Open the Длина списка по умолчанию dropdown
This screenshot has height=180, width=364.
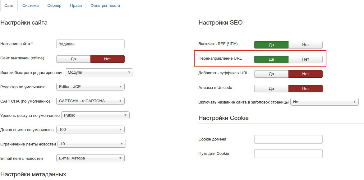(x=90, y=130)
